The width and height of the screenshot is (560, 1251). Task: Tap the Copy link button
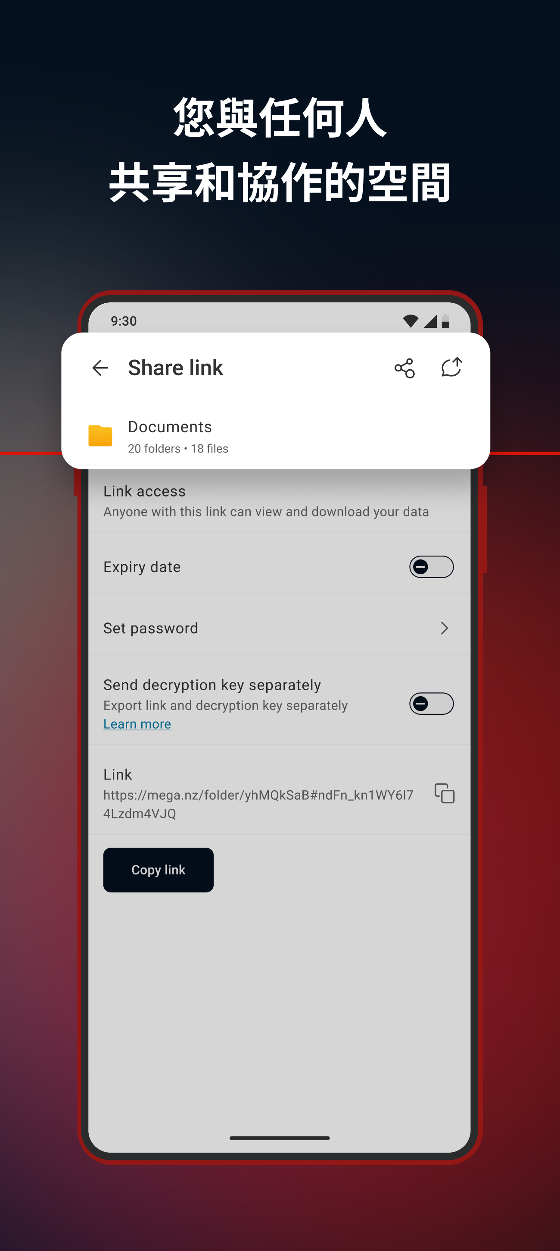coord(158,870)
